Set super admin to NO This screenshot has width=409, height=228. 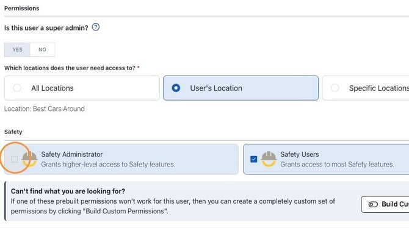(x=42, y=49)
